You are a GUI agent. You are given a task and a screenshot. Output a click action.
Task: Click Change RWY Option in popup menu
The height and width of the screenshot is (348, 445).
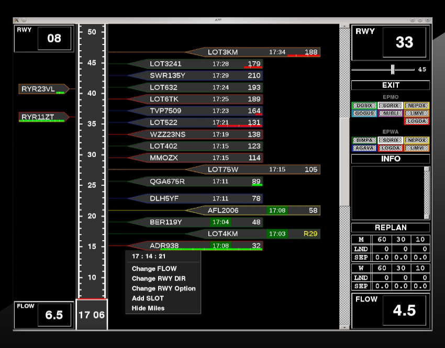[x=163, y=288]
